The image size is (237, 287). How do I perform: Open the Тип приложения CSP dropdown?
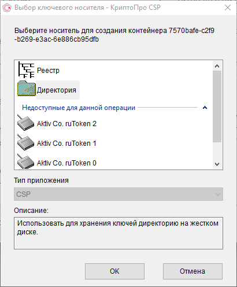(118, 194)
